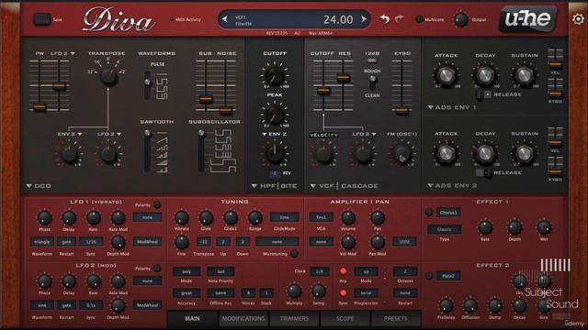Toggle the Multicore button
Screen dimensions: 588x330
[x=419, y=19]
